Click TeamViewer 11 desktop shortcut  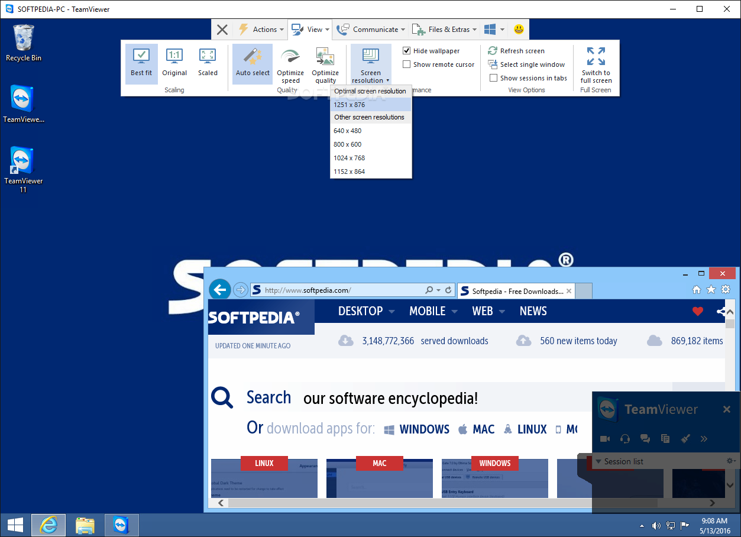pos(23,170)
